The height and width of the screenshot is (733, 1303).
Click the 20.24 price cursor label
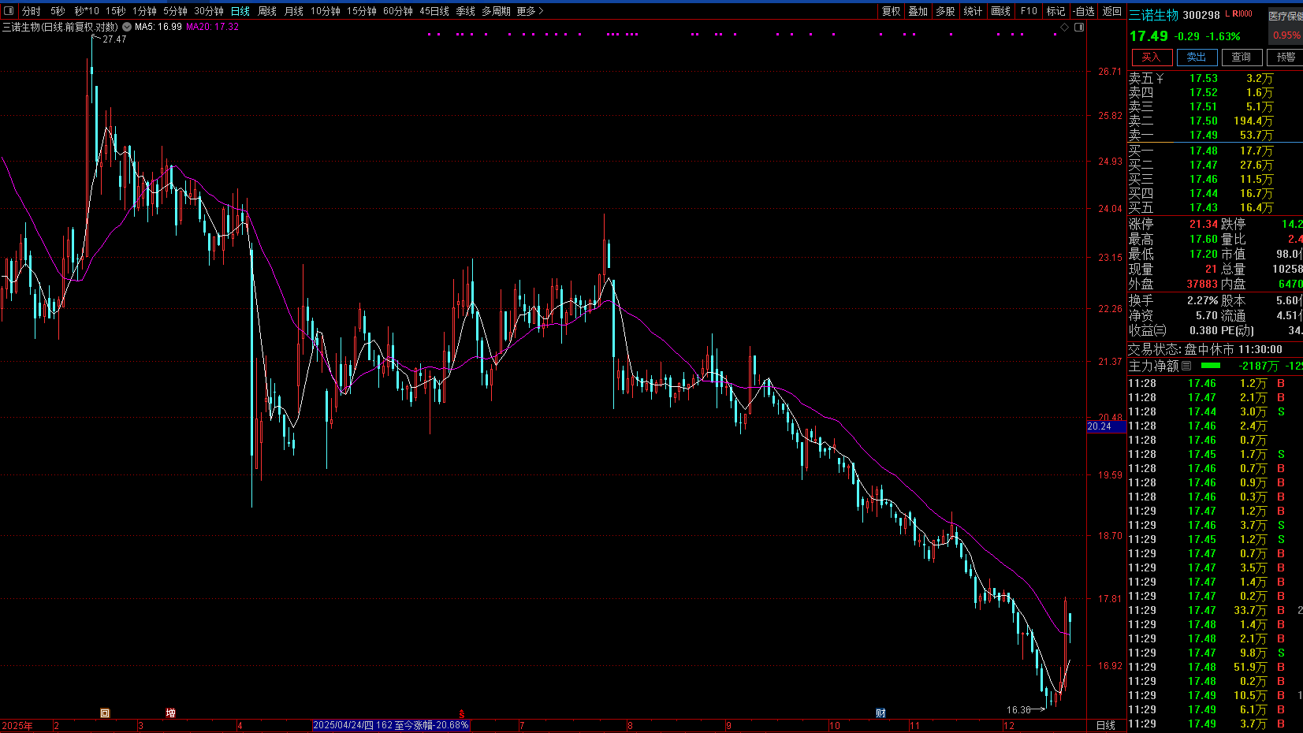(x=1106, y=426)
